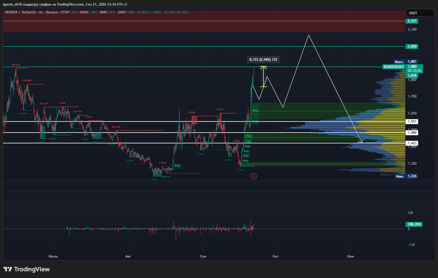
Task: Click the 1,700 price axis value
Action: click(x=412, y=96)
